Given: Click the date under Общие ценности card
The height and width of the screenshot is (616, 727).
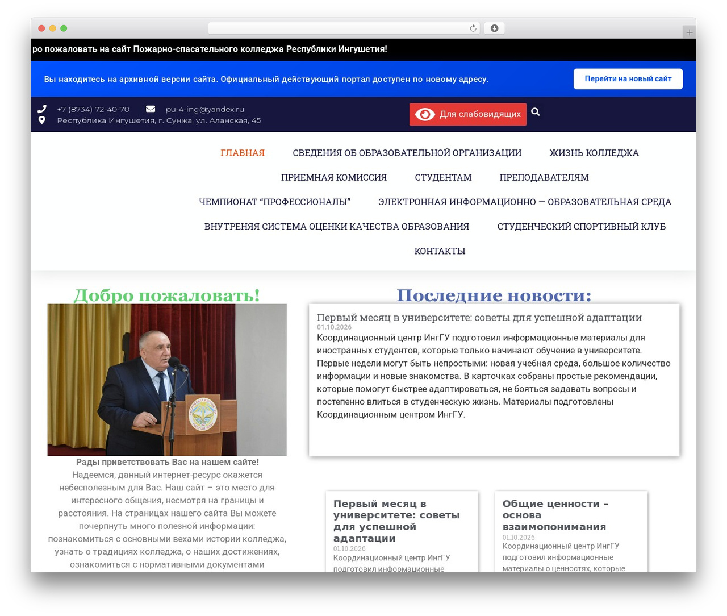Looking at the screenshot, I should [x=519, y=538].
